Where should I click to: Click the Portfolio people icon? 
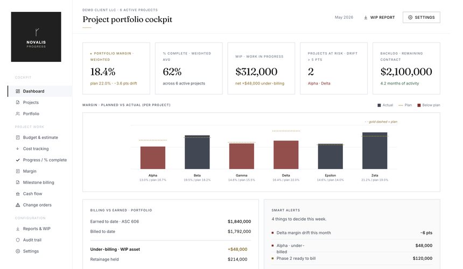18,114
